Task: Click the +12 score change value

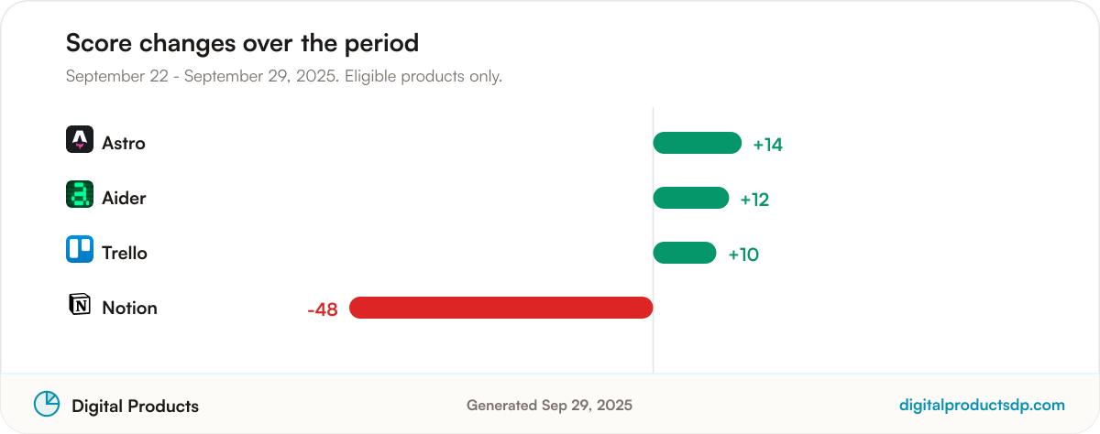Action: [754, 200]
